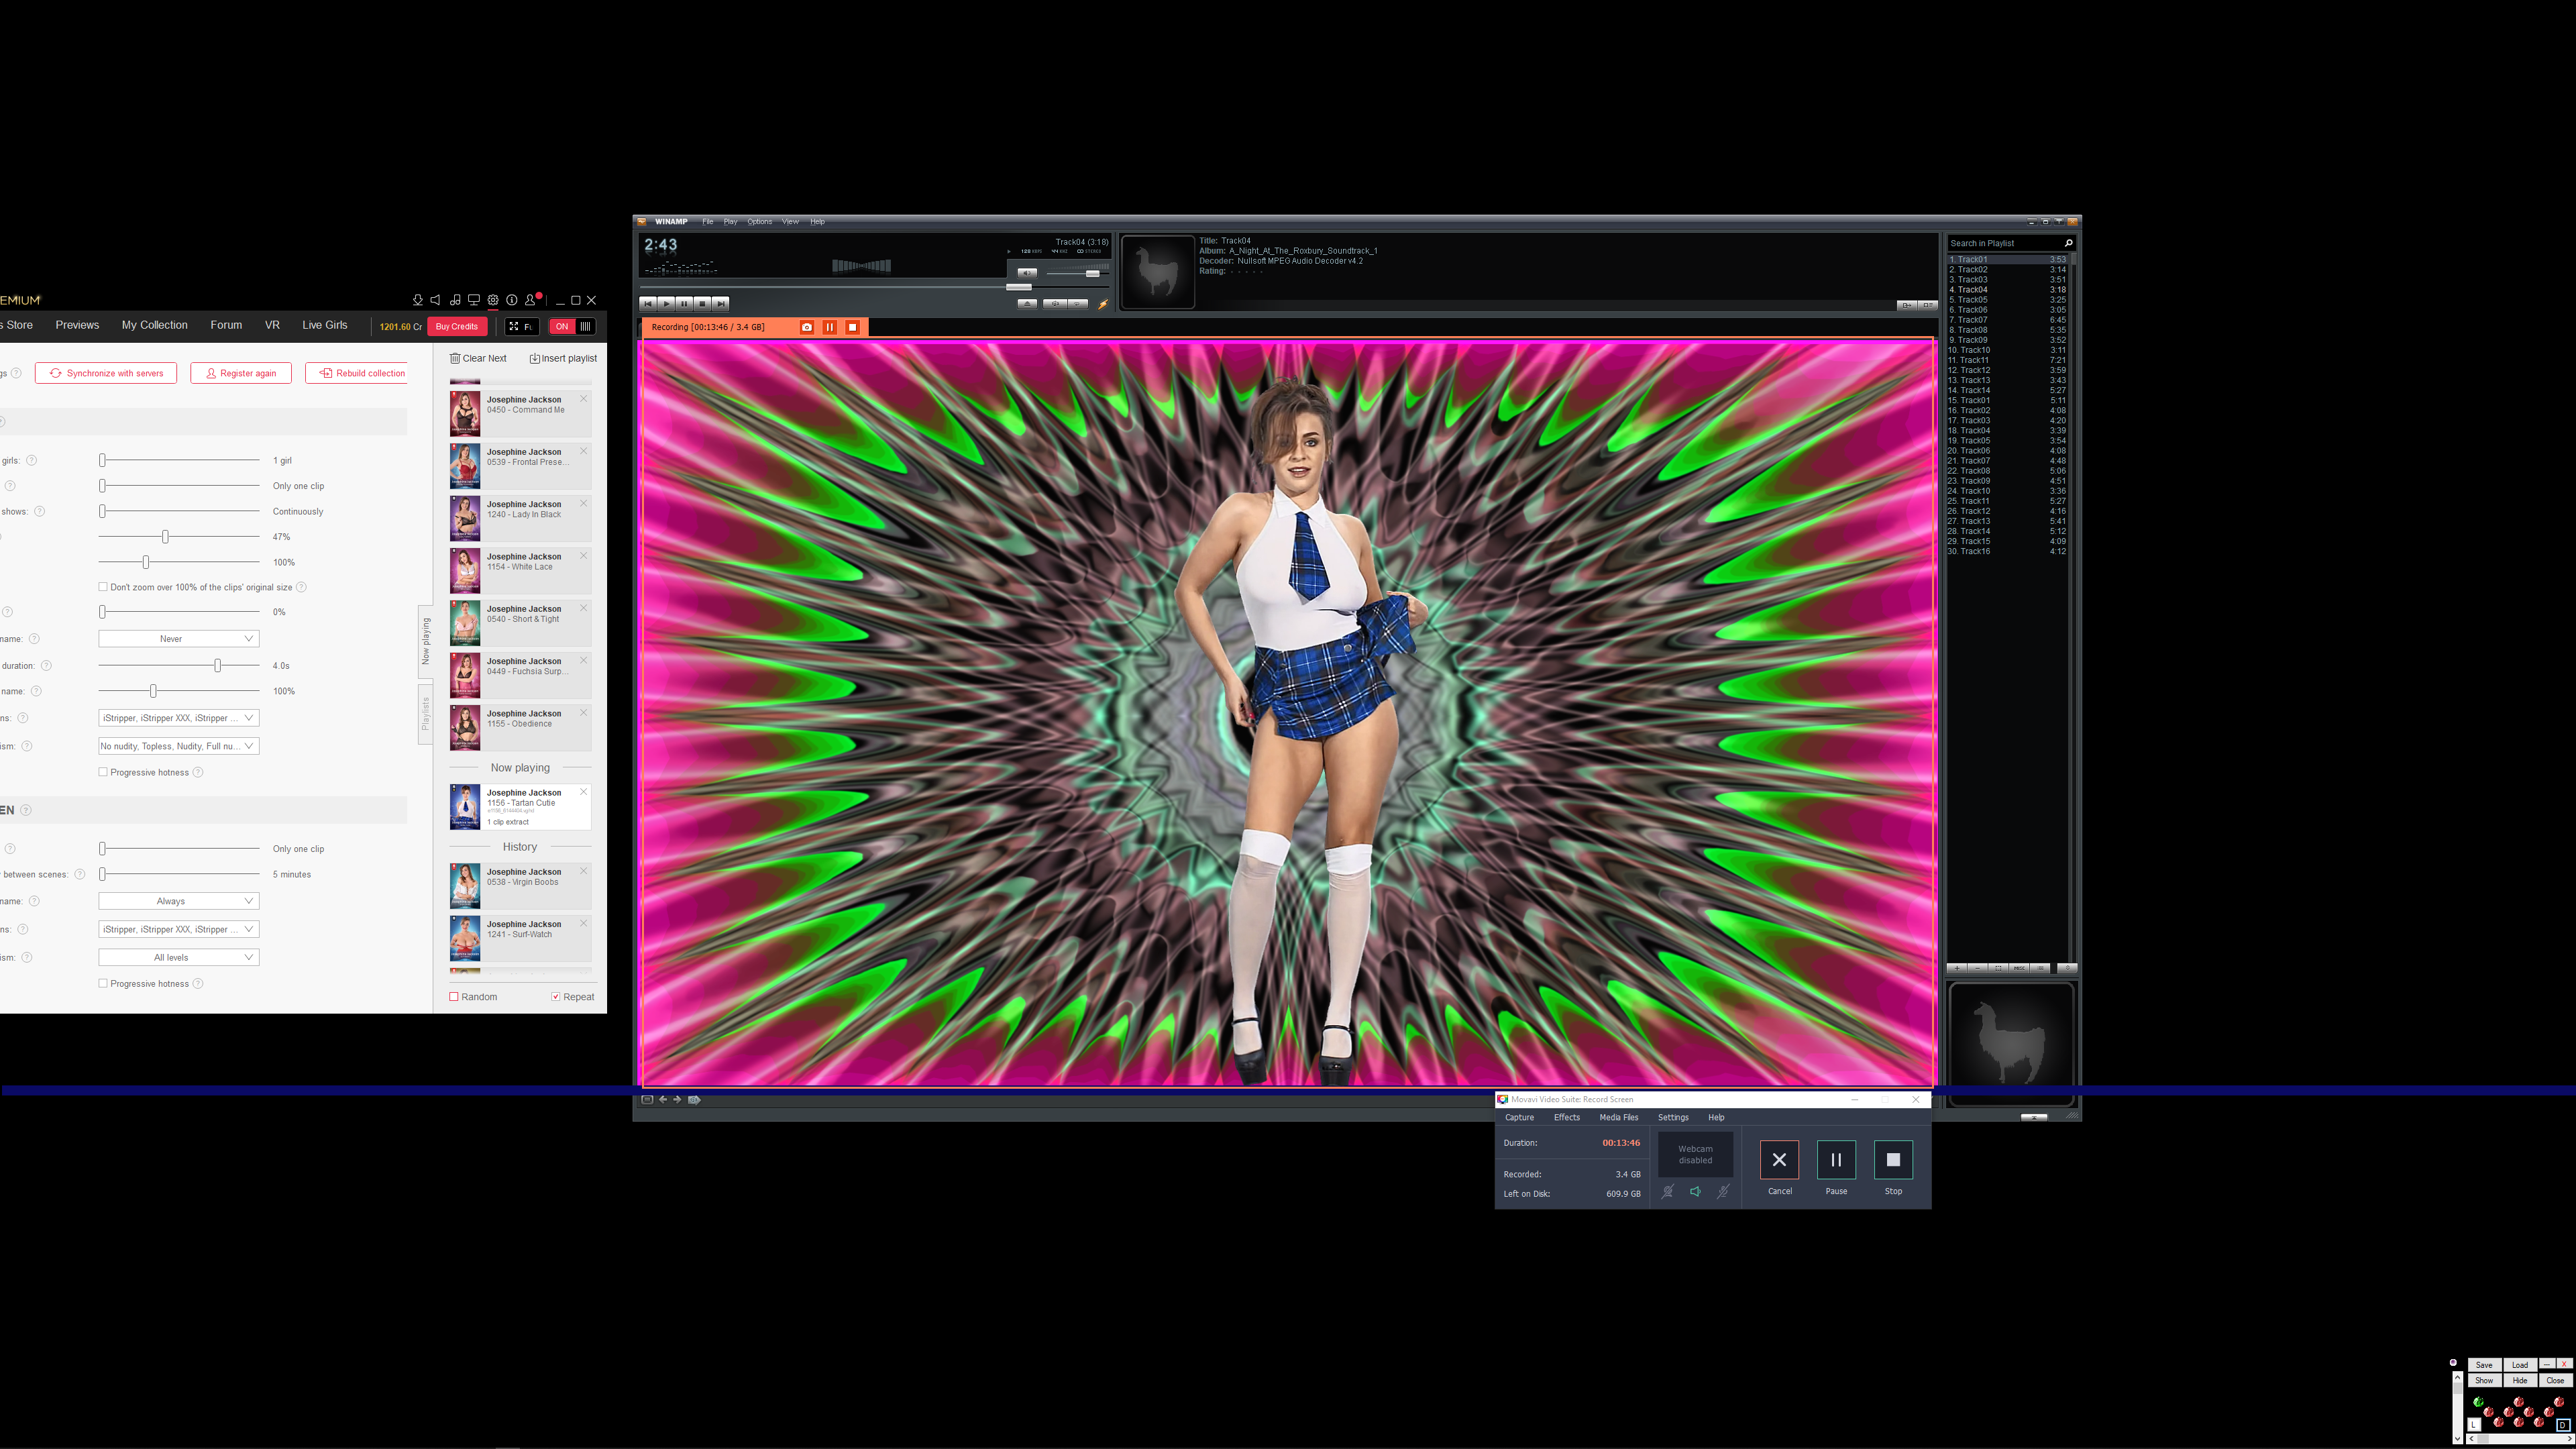Open Winamp Options menu
Image resolution: width=2576 pixels, height=1449 pixels.
click(759, 222)
